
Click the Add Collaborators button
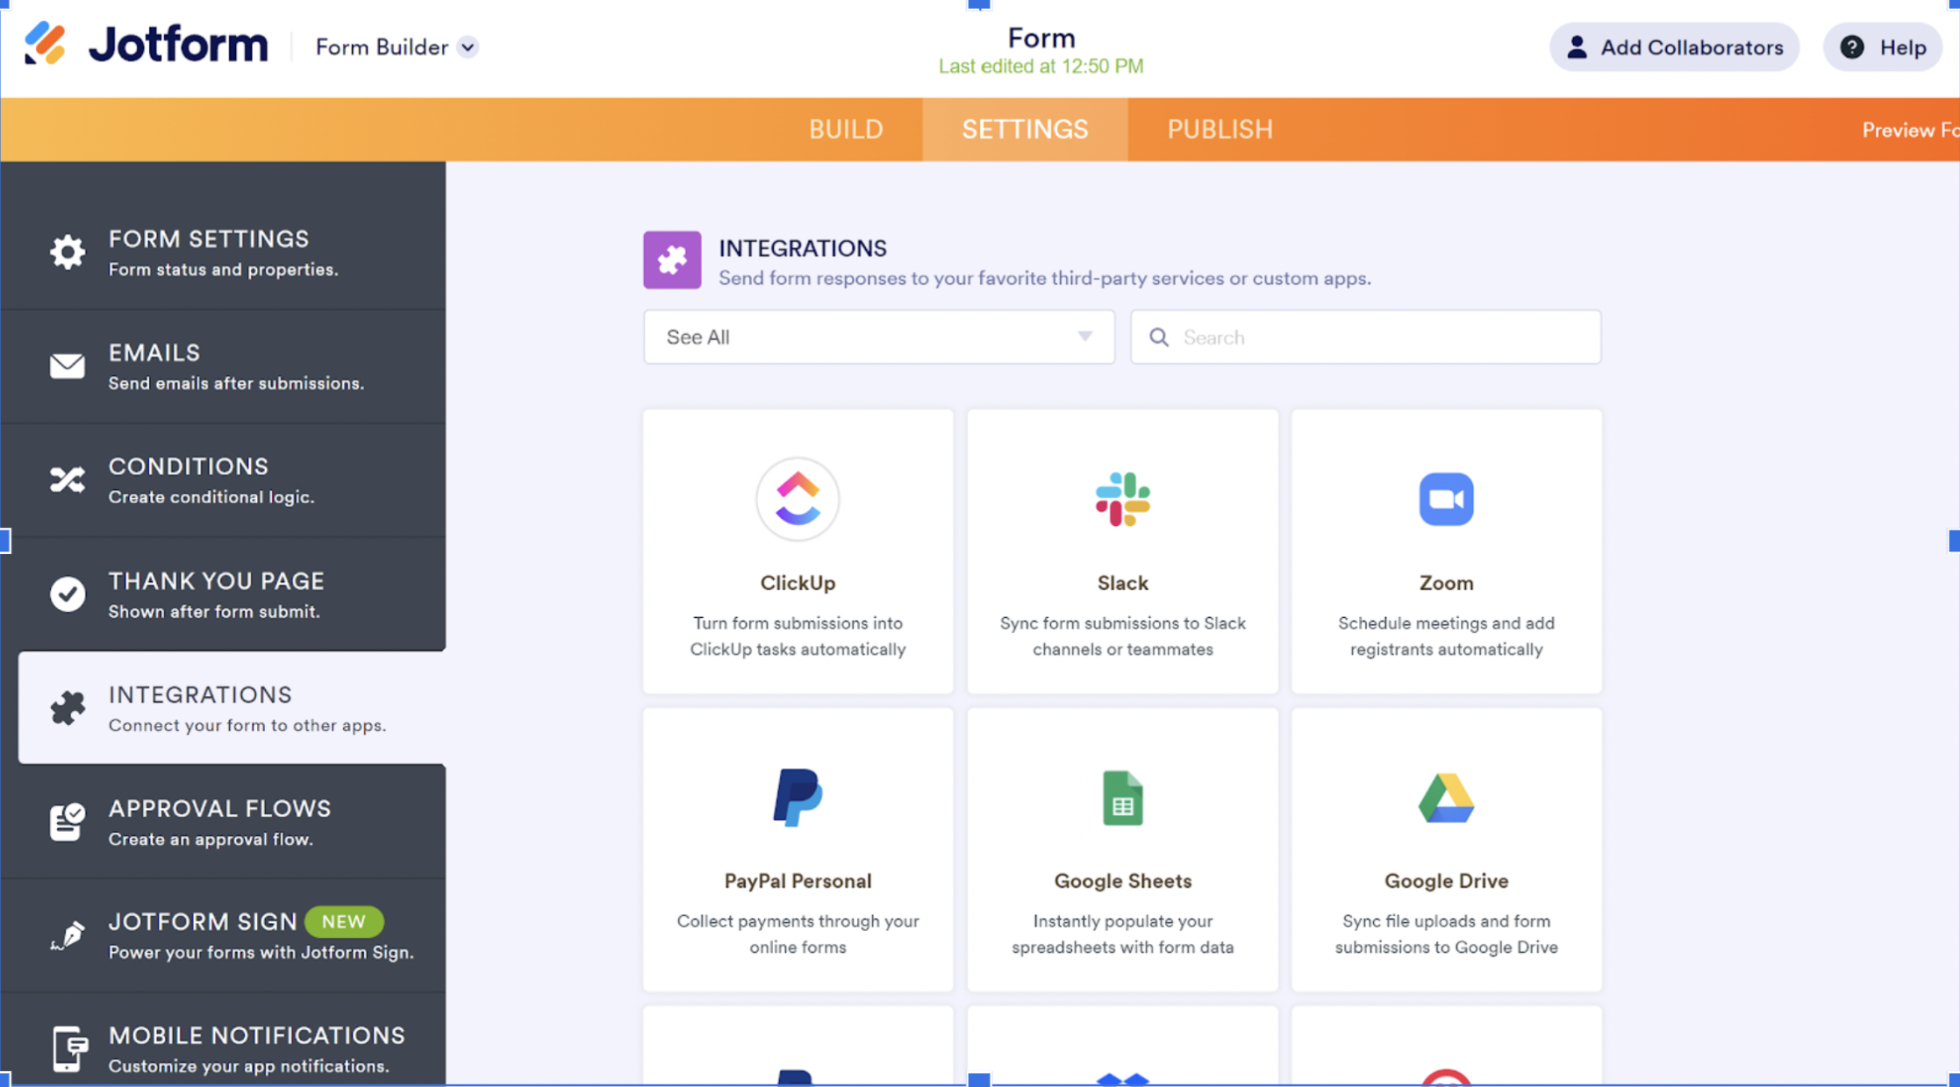pos(1674,47)
